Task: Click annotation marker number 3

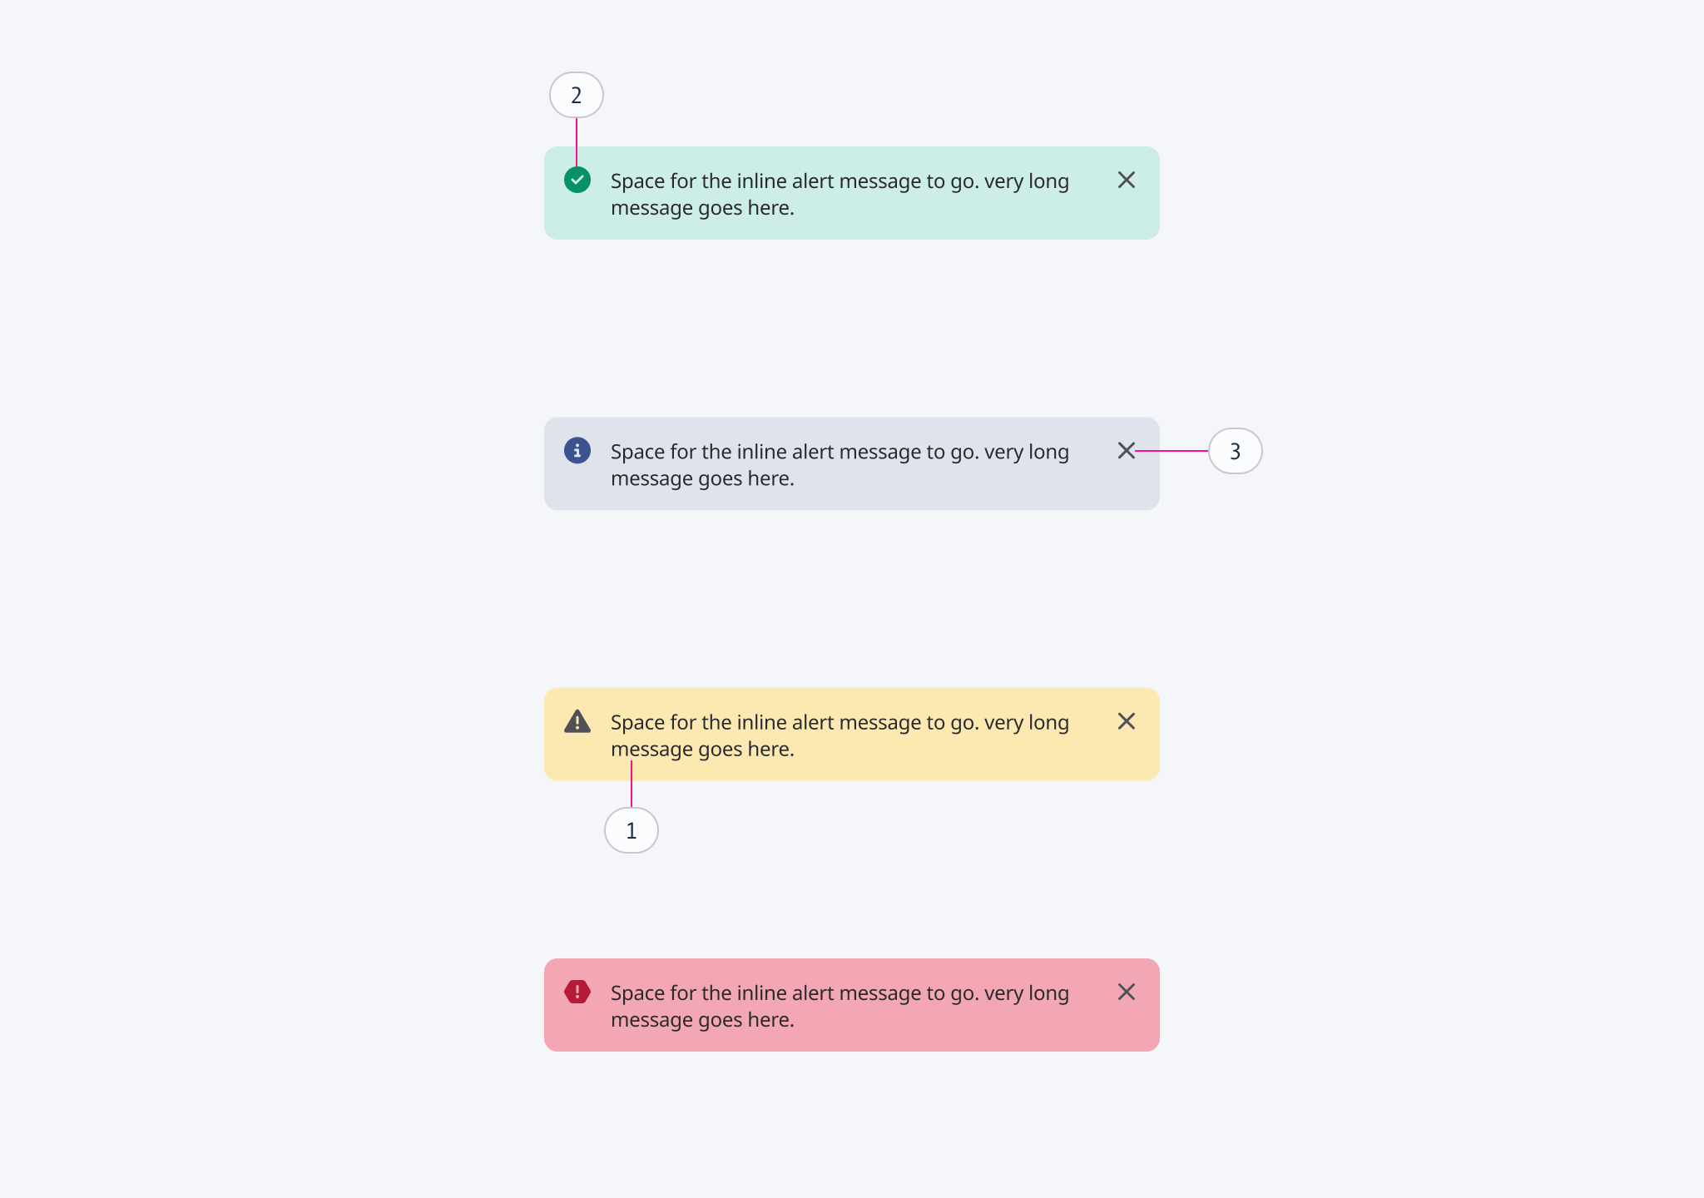Action: pos(1236,451)
